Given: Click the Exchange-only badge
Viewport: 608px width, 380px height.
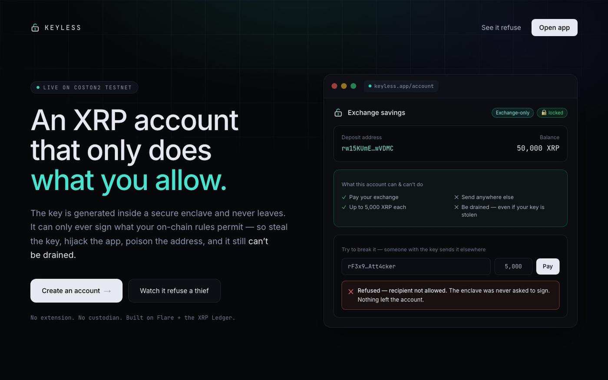Looking at the screenshot, I should click(x=512, y=113).
